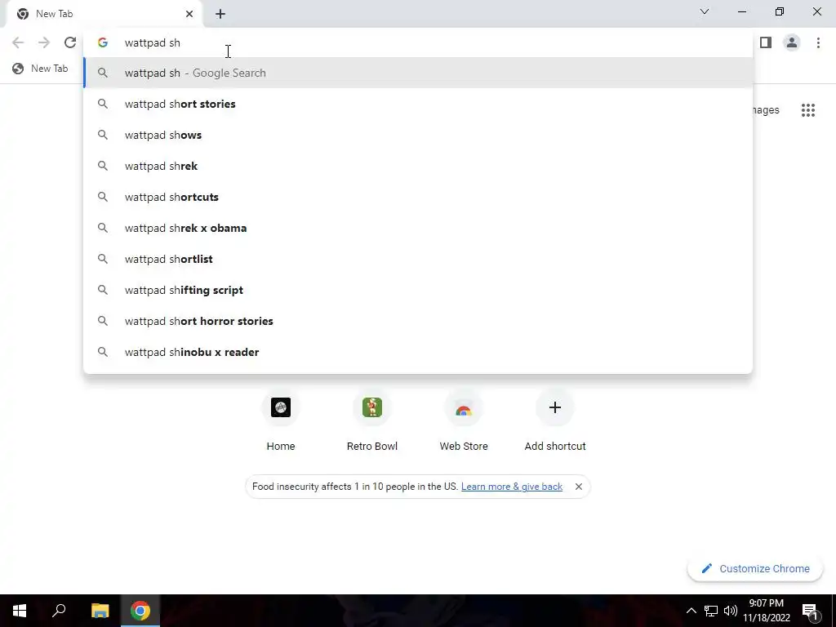Choose 'wattpad shortcuts' suggestion

pyautogui.click(x=418, y=197)
